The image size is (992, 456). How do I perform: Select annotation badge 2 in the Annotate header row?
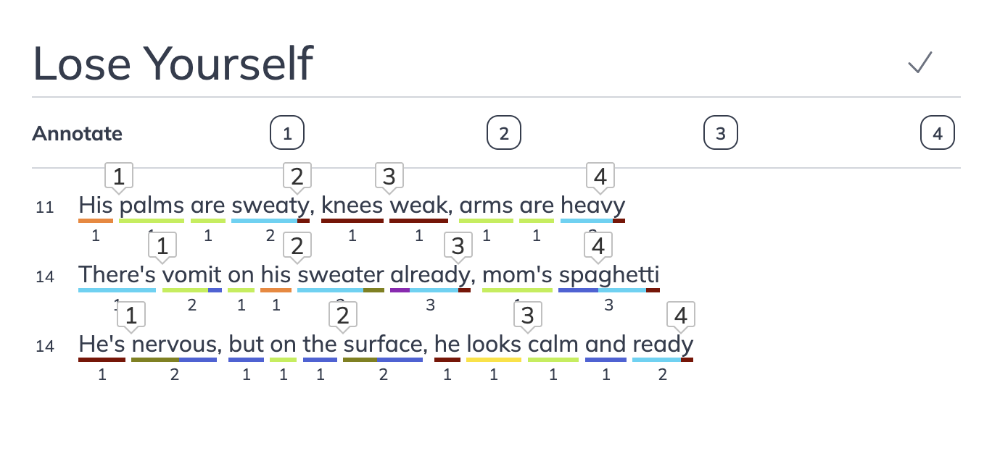[x=503, y=132]
